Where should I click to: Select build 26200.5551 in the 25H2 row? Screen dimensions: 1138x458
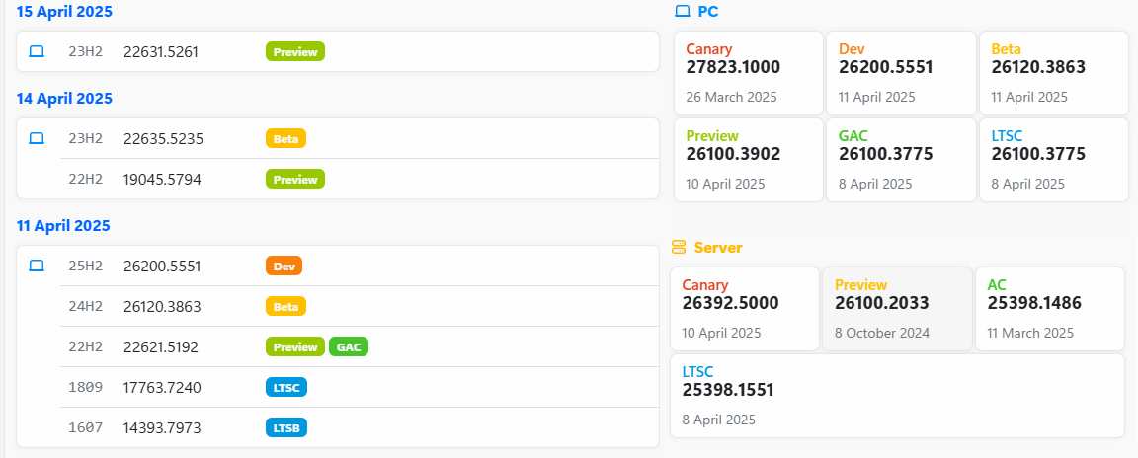163,266
